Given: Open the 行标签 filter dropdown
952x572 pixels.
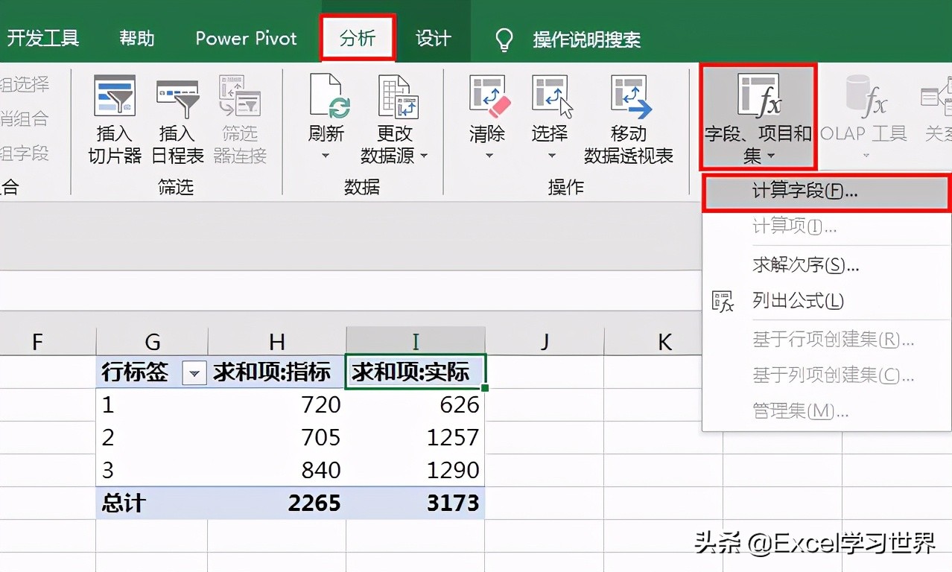Looking at the screenshot, I should coord(194,372).
